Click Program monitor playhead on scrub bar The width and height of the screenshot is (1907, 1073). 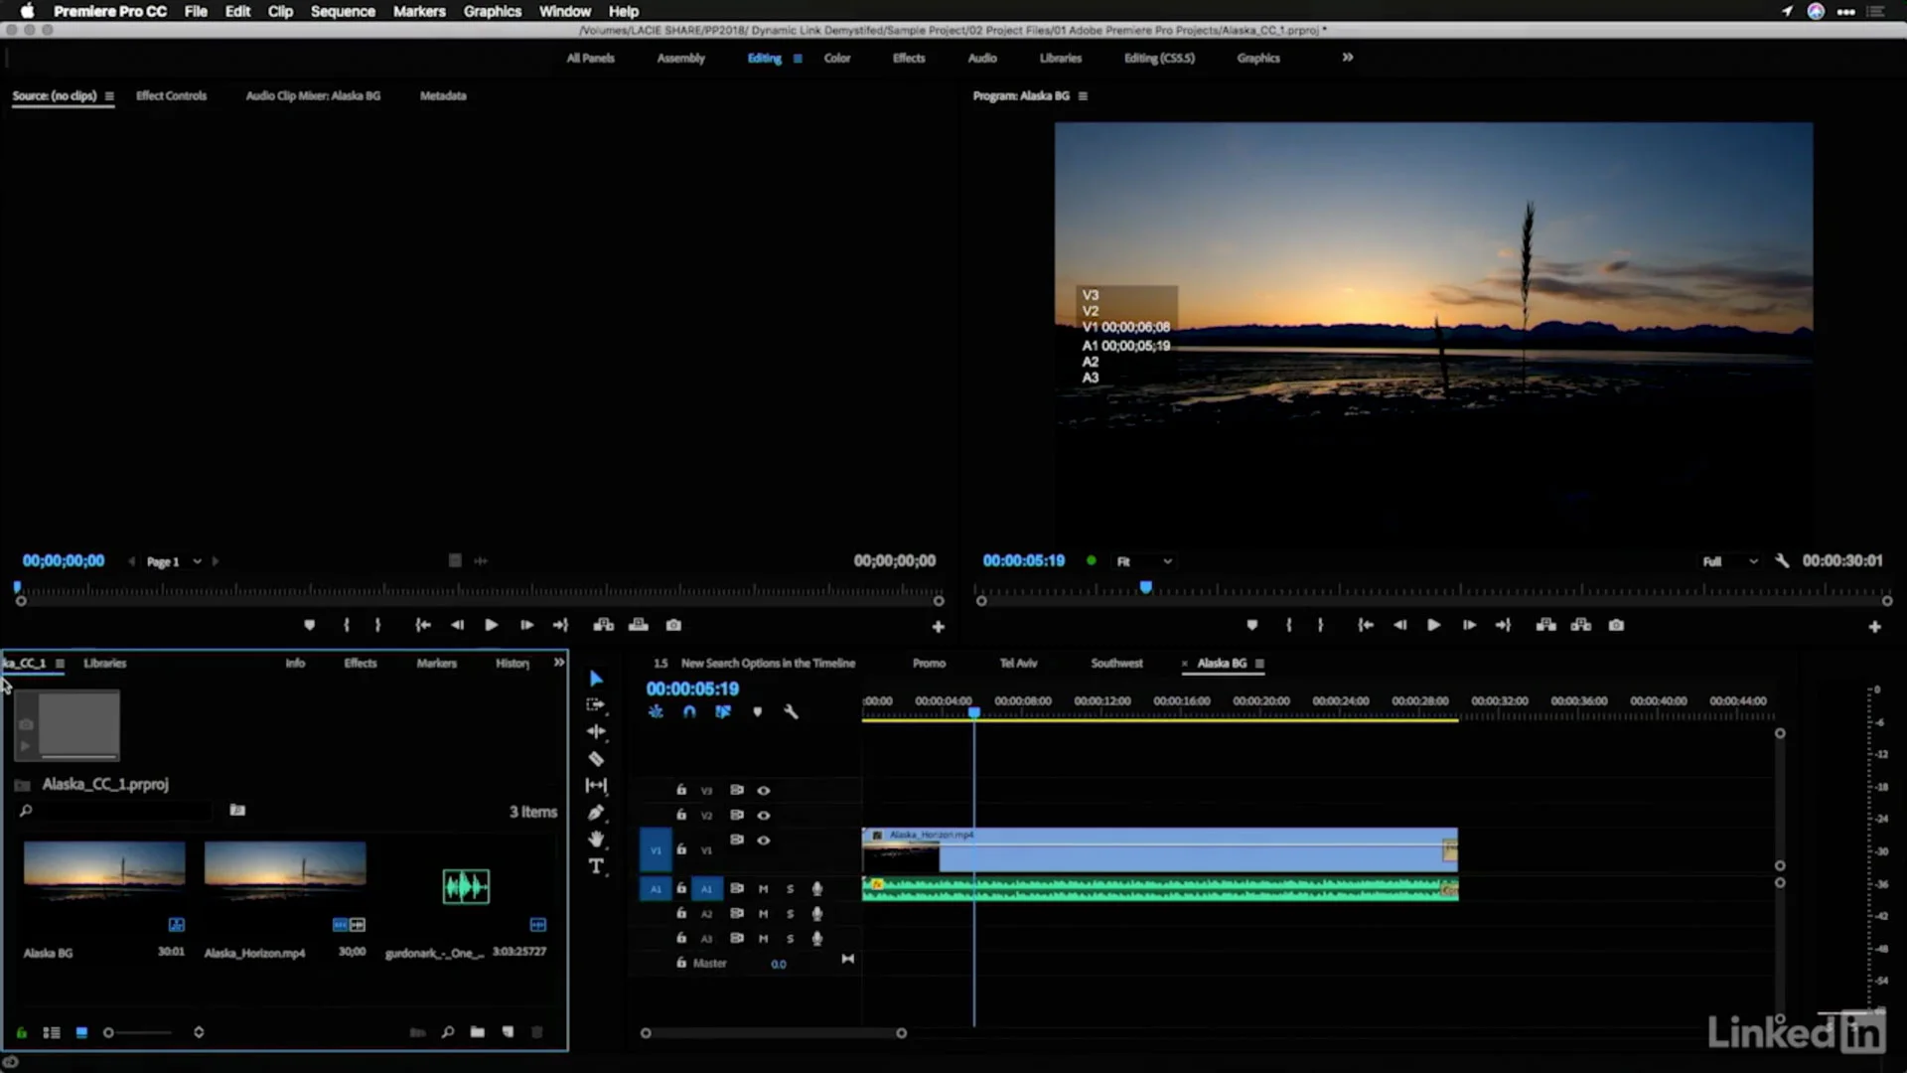1145,587
